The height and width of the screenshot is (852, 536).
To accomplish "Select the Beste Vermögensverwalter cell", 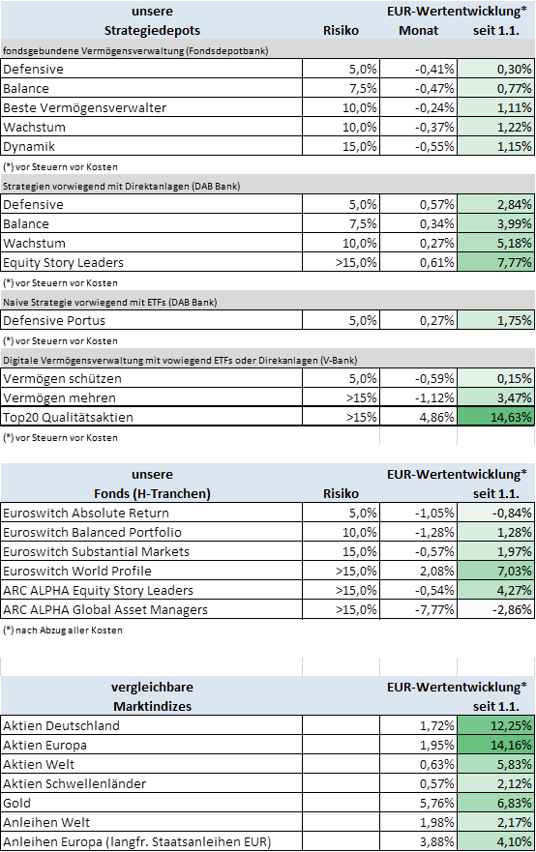I will coord(151,107).
